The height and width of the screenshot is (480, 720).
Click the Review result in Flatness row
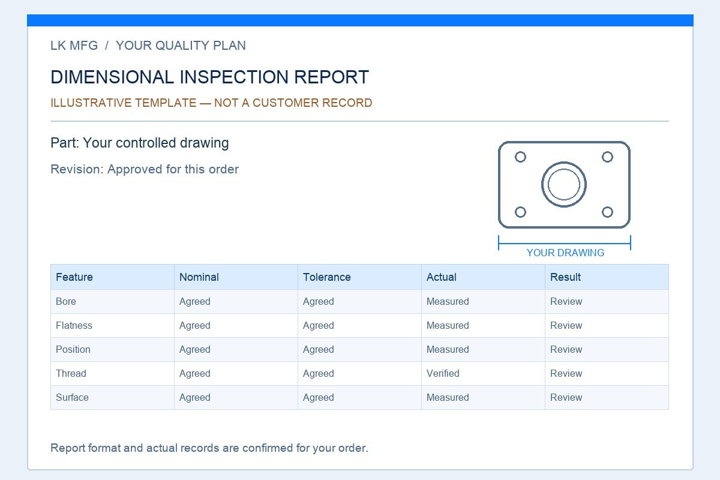pyautogui.click(x=607, y=326)
